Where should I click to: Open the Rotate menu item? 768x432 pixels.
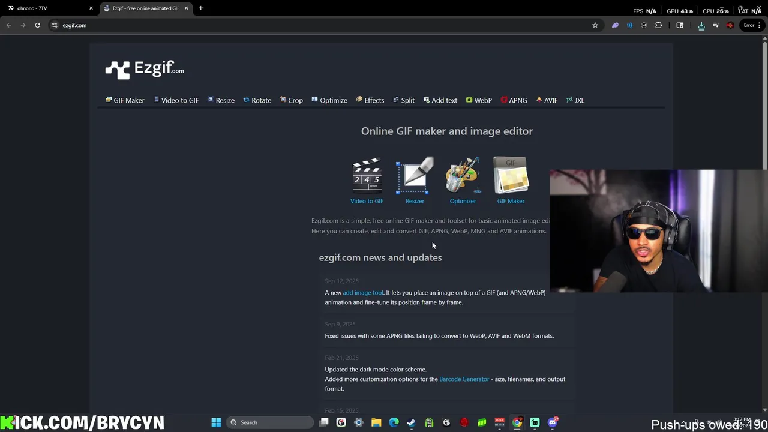point(257,100)
